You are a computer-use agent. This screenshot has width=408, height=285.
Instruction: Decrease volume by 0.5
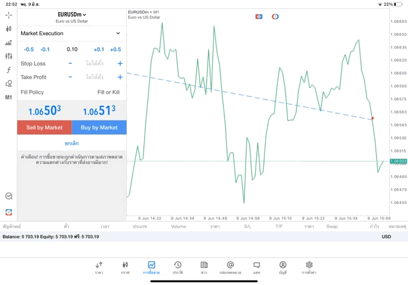coord(29,50)
